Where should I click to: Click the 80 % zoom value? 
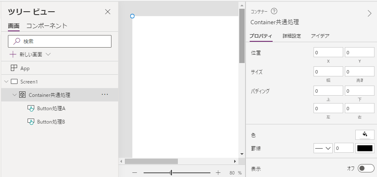235,173
